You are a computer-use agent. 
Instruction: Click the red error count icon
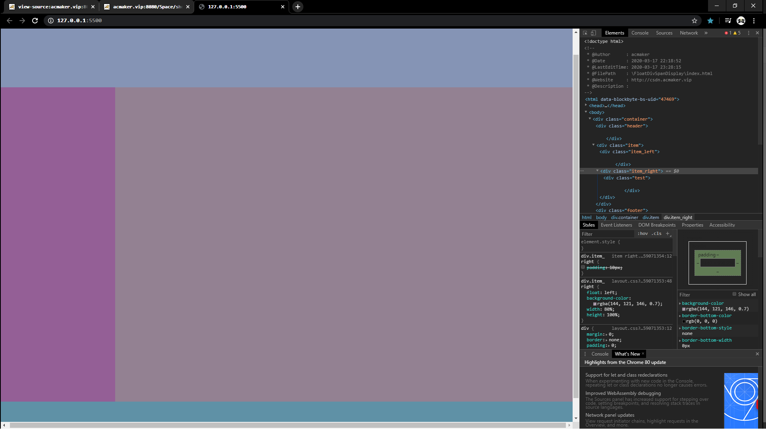click(726, 33)
